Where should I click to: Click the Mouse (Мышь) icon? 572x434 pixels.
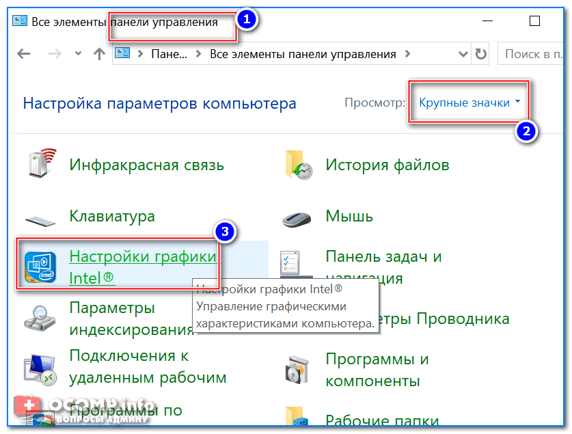tap(298, 218)
